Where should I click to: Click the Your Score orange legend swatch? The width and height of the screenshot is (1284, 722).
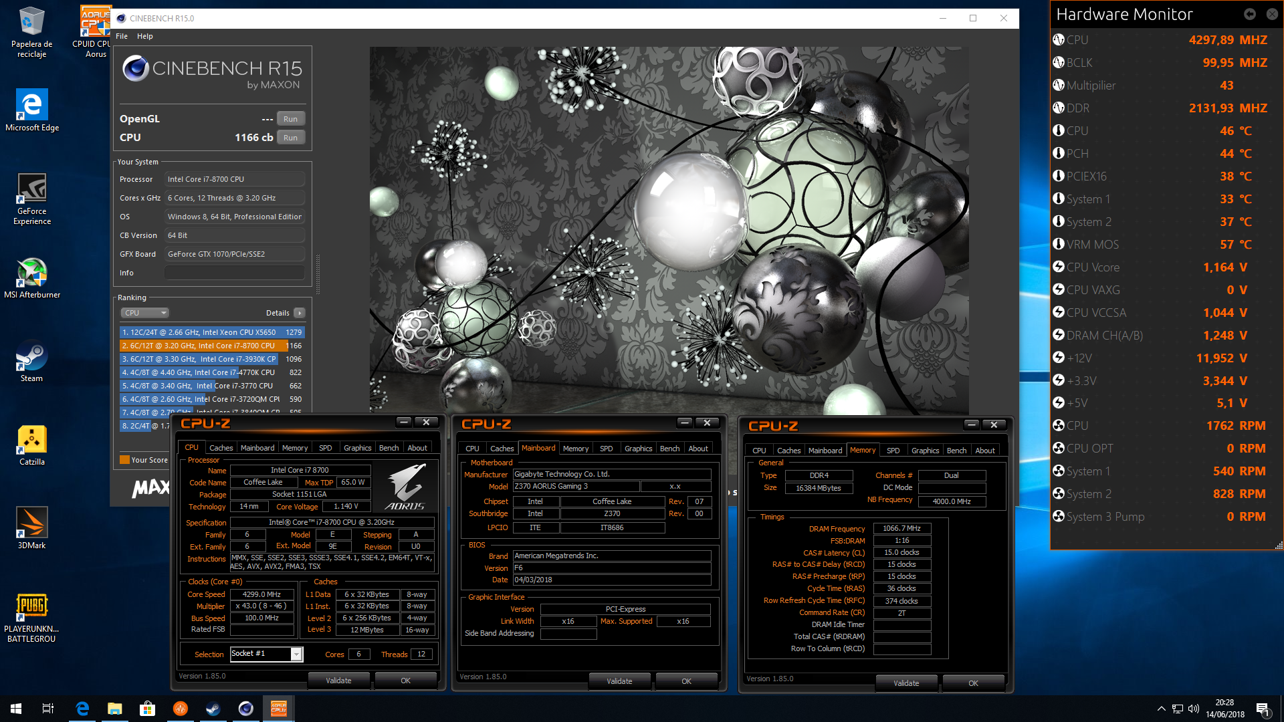[124, 460]
